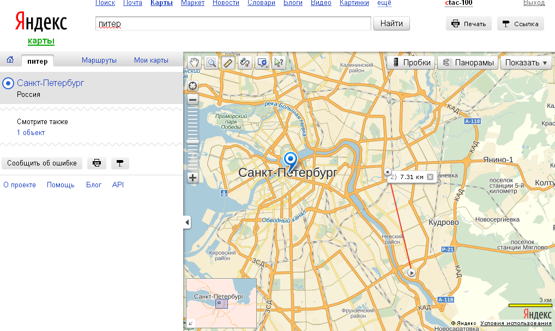The image size is (555, 331).
Task: Open the Санкт-Петербург result link
Action: 51,83
